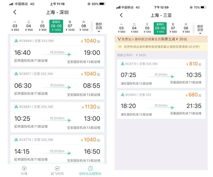
Task: Go back from Shanghai-Sanya flight list
Action: click(121, 15)
